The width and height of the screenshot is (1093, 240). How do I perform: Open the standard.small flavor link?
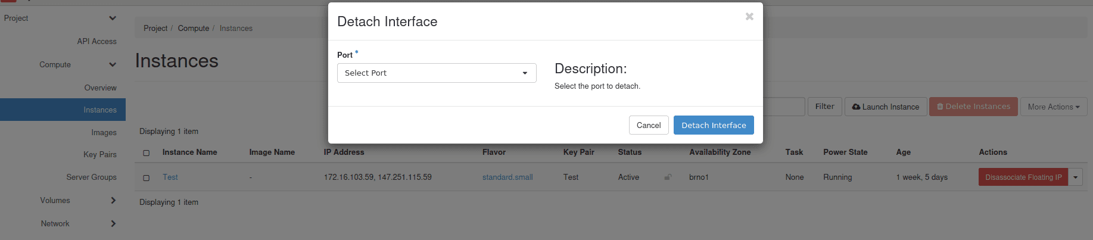click(x=507, y=177)
